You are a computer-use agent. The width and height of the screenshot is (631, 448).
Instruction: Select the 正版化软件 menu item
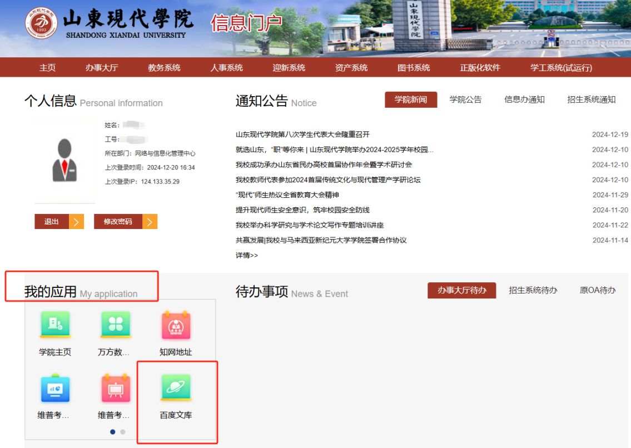pos(480,68)
